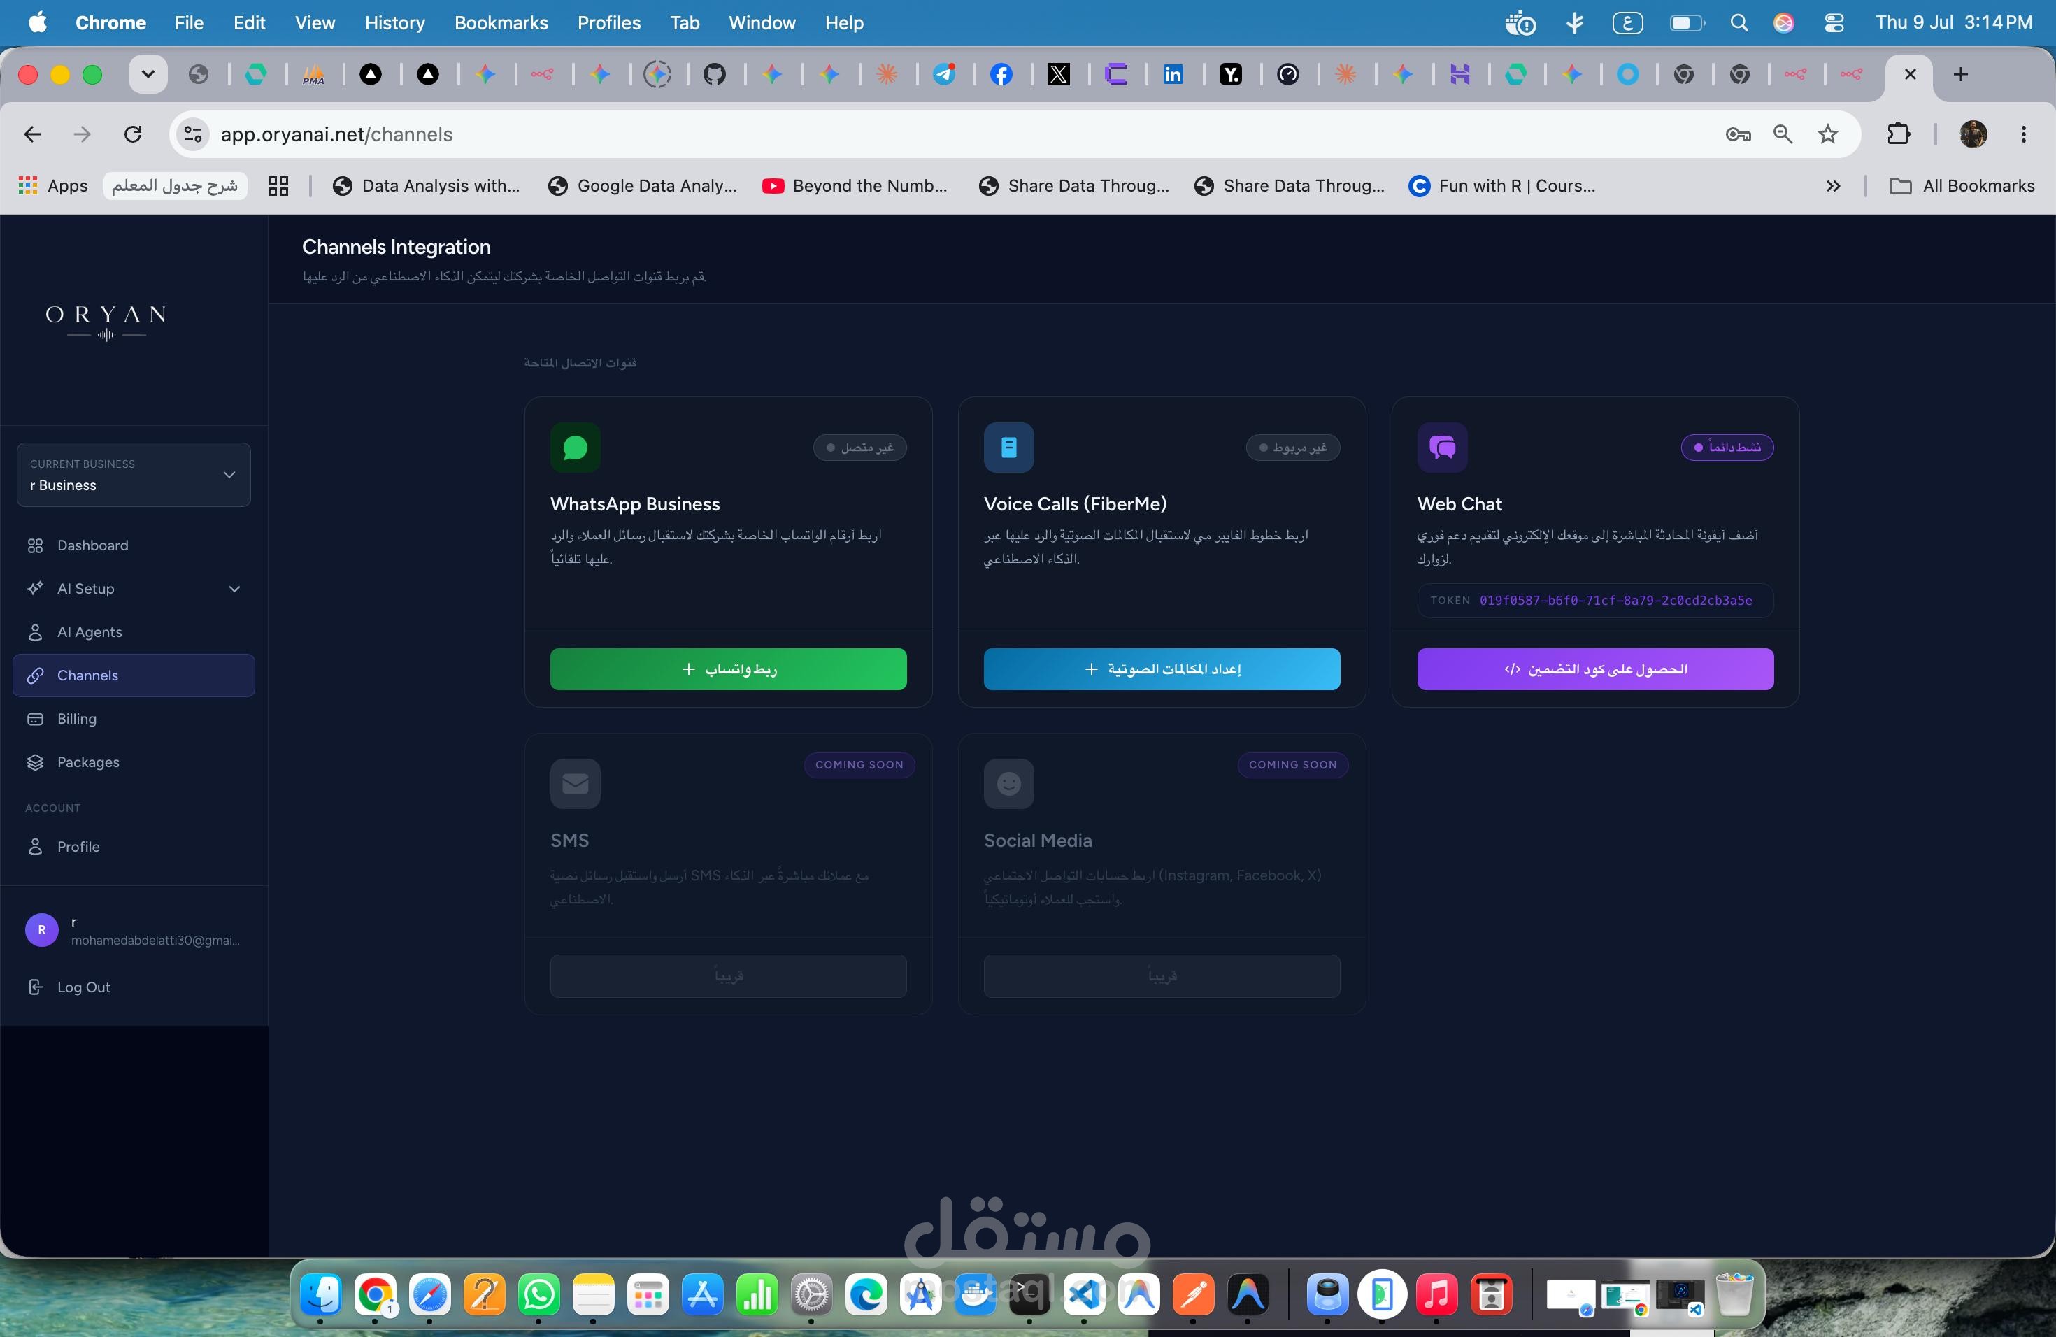Open the password key icon
The height and width of the screenshot is (1337, 2056).
pyautogui.click(x=1738, y=134)
